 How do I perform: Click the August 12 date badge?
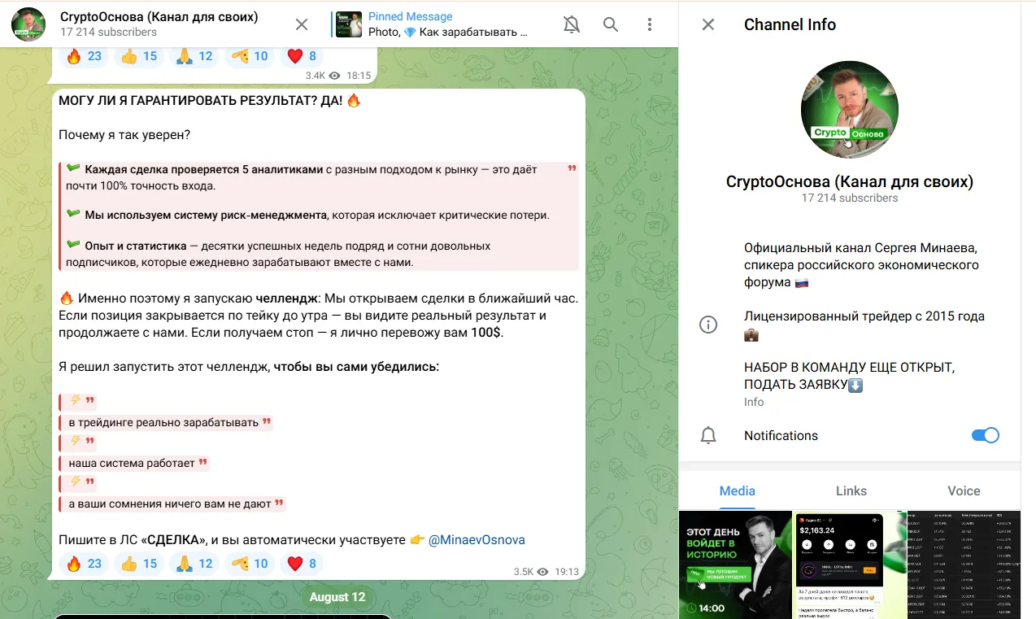337,597
